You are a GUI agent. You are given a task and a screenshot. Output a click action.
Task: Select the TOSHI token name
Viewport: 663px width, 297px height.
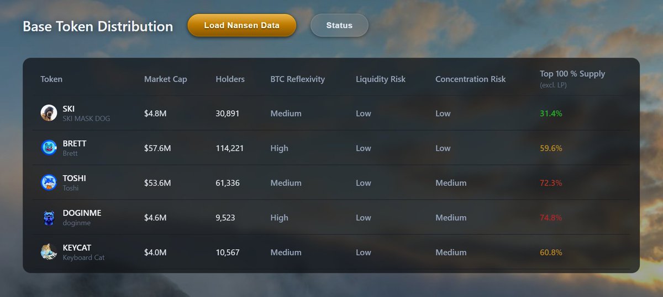pyautogui.click(x=74, y=178)
